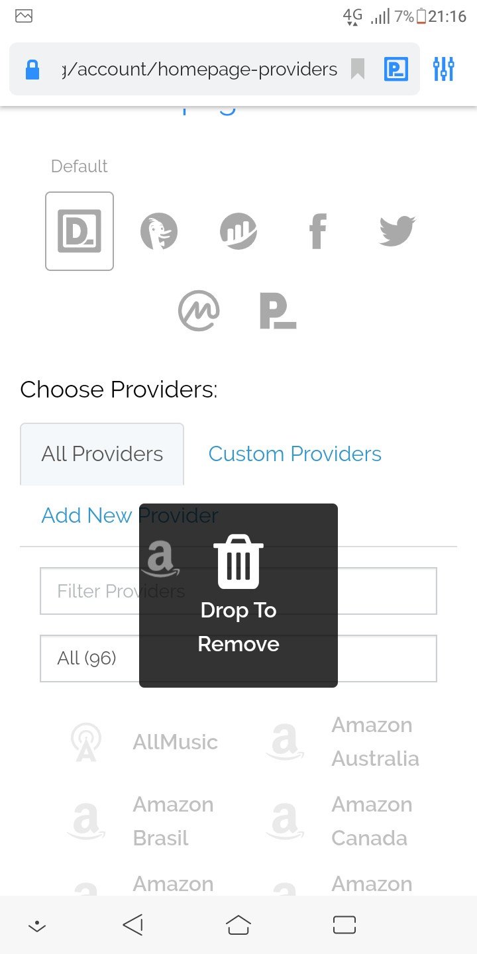Image resolution: width=477 pixels, height=954 pixels.
Task: Expand the All (96) category dropdown
Action: 87,658
